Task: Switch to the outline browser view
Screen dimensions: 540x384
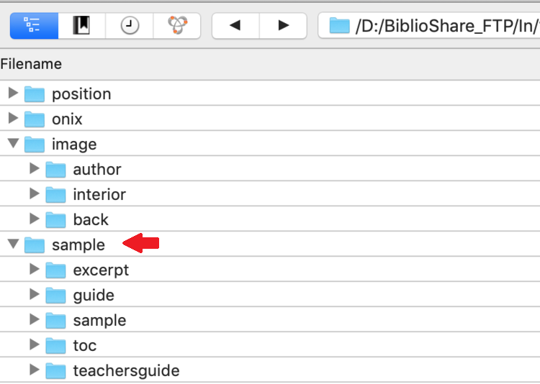Action: click(x=34, y=26)
